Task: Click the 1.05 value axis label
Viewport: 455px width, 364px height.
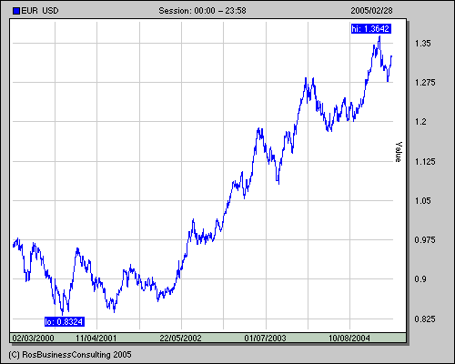Action: coord(422,201)
